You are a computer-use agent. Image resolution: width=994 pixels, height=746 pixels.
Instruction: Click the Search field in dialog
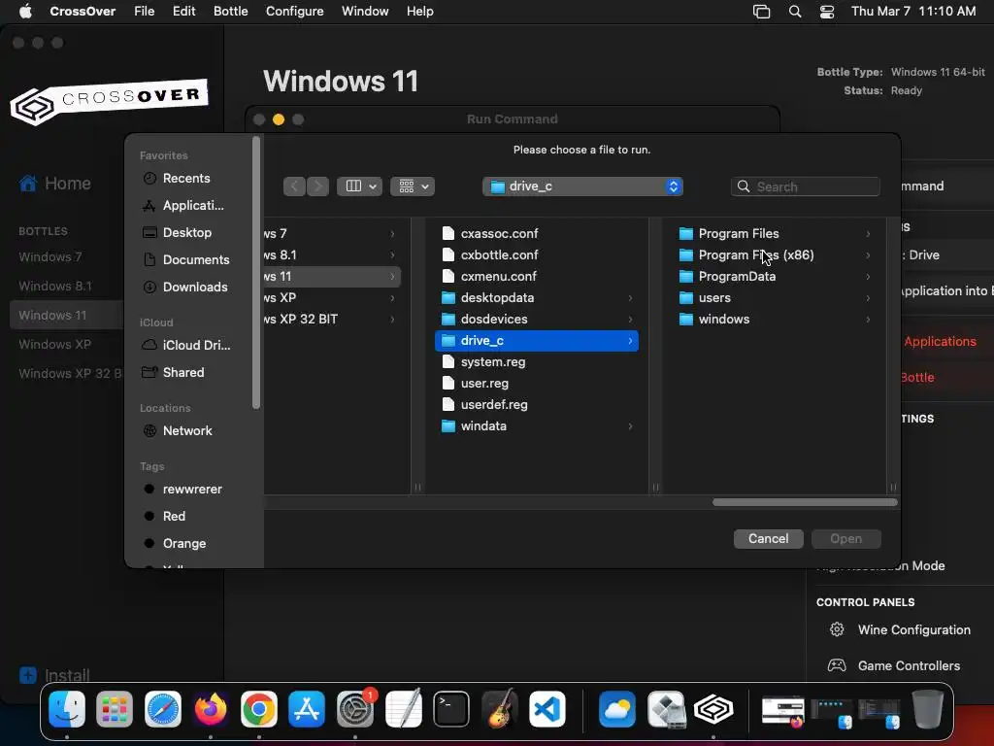[x=805, y=186]
